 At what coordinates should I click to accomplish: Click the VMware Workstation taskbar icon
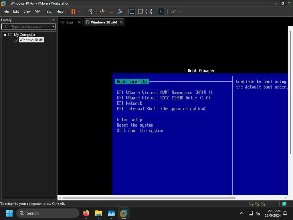pyautogui.click(x=124, y=213)
